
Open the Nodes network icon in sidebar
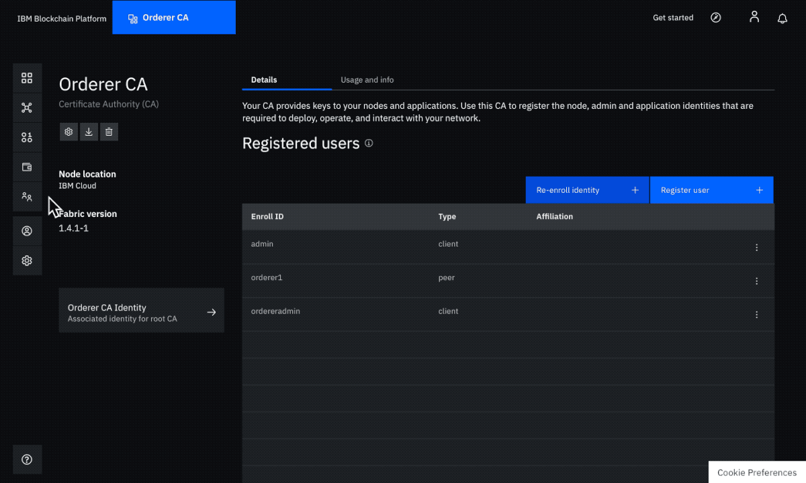[27, 107]
